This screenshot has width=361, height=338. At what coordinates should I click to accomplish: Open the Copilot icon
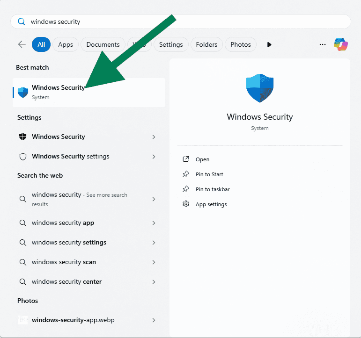[341, 44]
